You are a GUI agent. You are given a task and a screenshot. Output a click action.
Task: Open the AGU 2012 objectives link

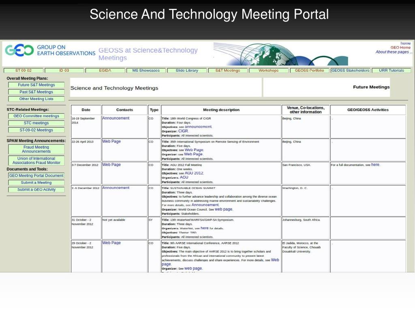coord(194,173)
